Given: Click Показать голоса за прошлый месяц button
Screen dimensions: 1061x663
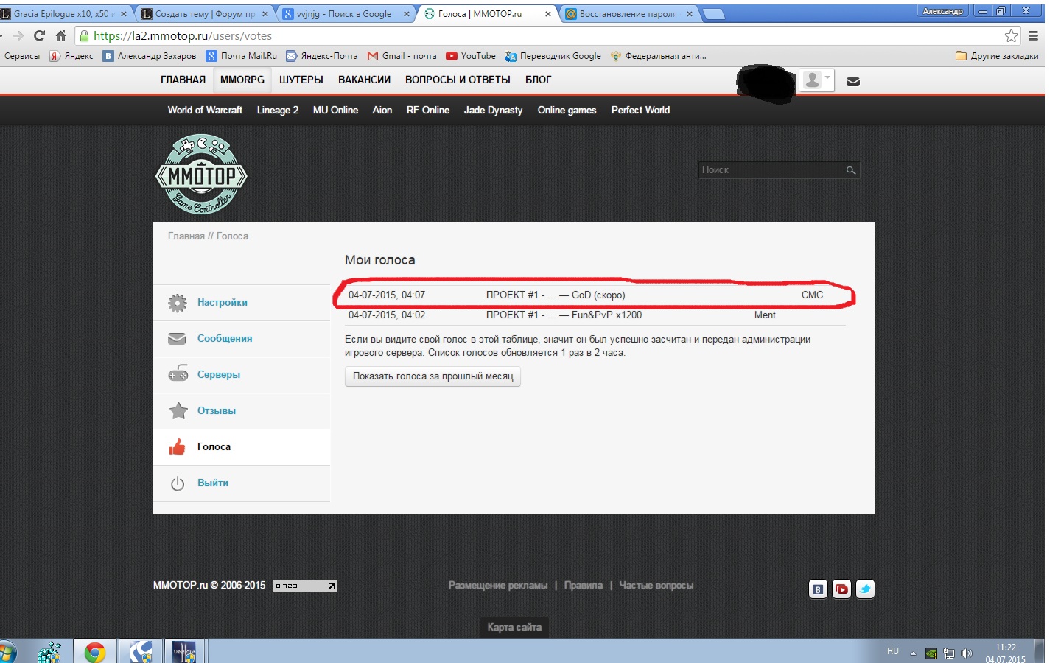Looking at the screenshot, I should click(x=433, y=376).
